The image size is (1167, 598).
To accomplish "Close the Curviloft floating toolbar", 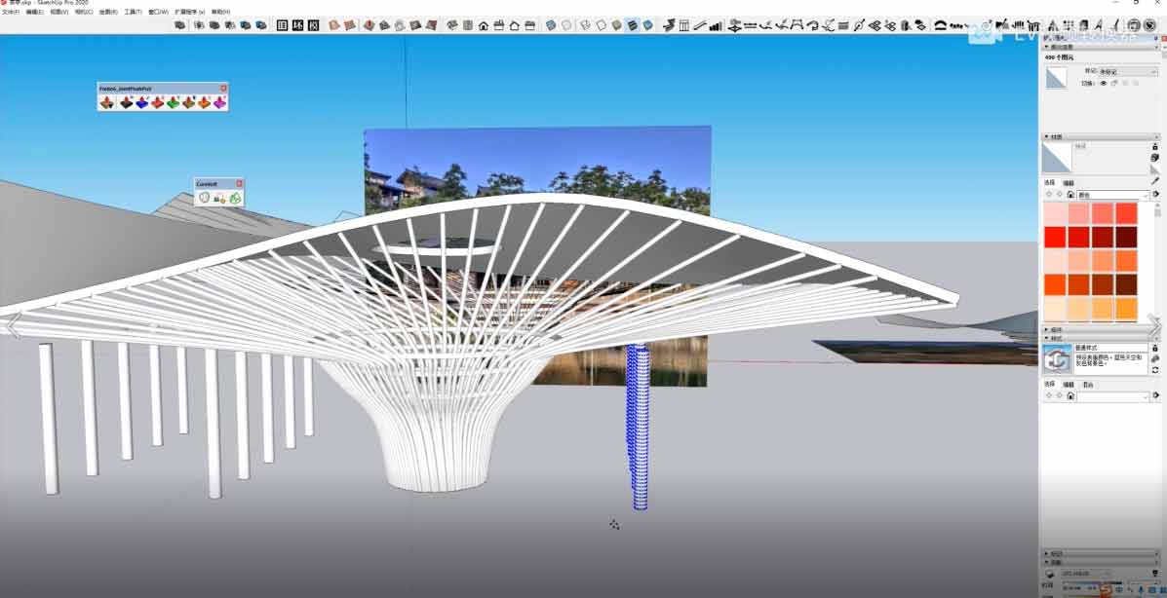I will pyautogui.click(x=239, y=183).
